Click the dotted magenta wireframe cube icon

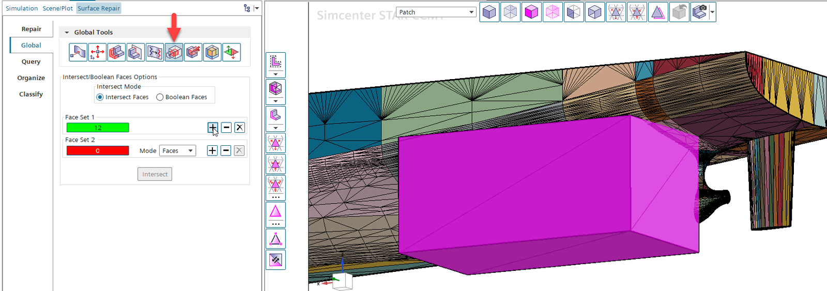pos(553,12)
